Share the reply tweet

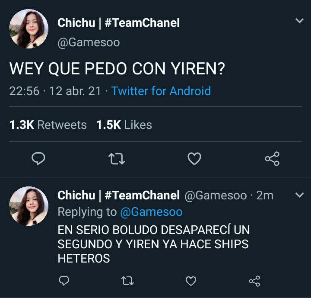point(254,281)
